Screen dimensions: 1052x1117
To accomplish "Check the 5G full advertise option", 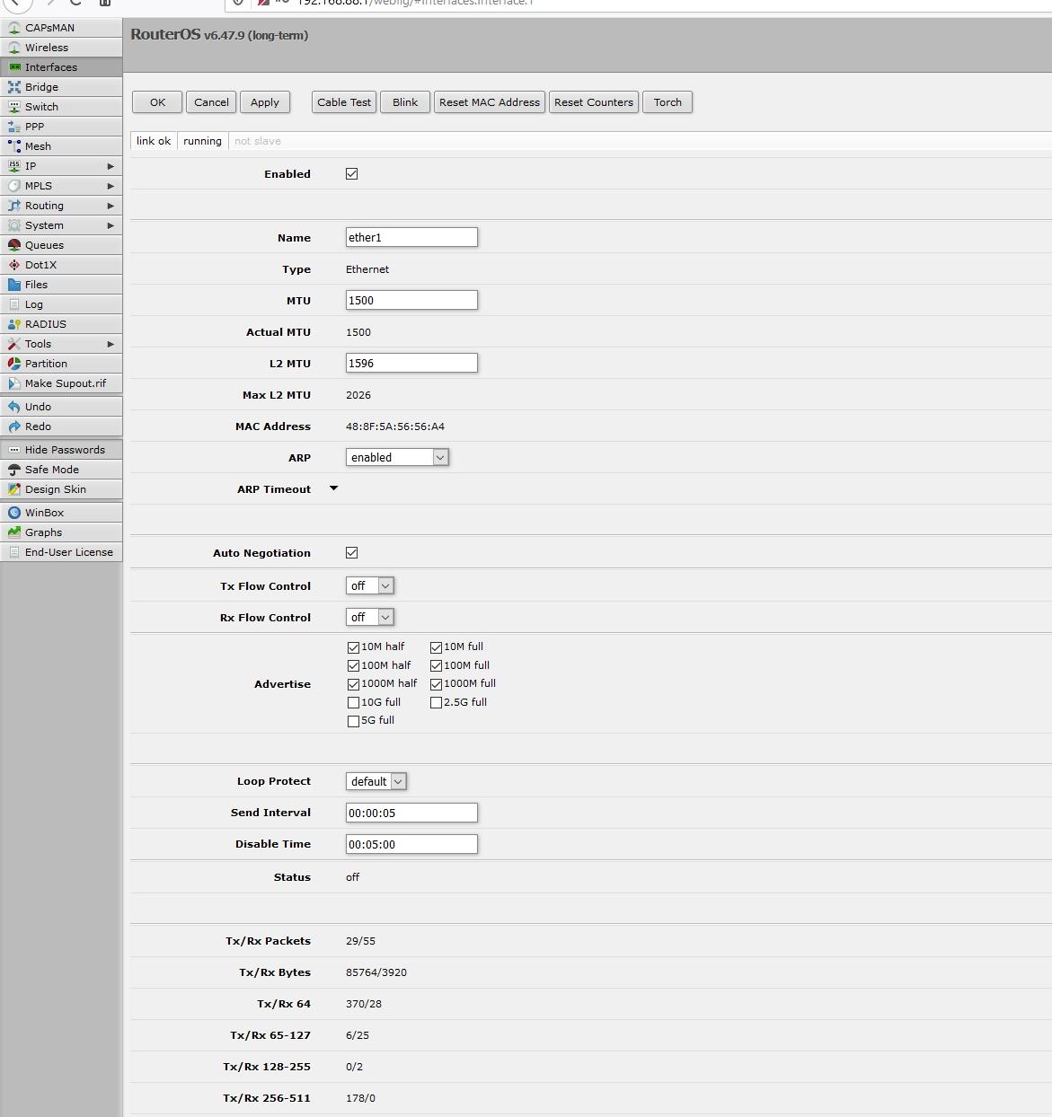I will pos(354,721).
